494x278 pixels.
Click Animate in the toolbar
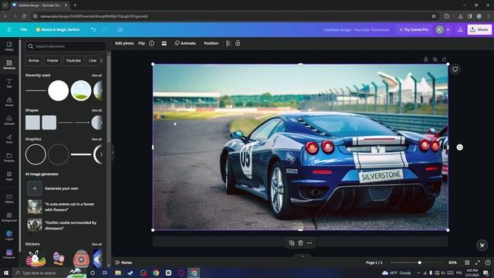pyautogui.click(x=185, y=43)
